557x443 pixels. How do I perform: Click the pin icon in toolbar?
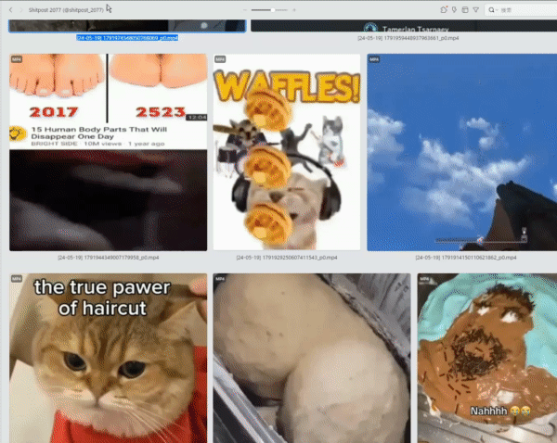[x=454, y=10]
